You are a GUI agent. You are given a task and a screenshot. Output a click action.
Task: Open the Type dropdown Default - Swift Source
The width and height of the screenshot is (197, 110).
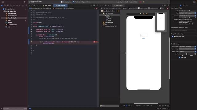click(187, 13)
